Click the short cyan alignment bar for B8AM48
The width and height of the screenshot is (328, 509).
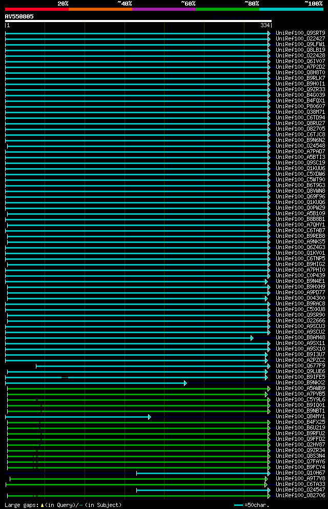(129, 338)
